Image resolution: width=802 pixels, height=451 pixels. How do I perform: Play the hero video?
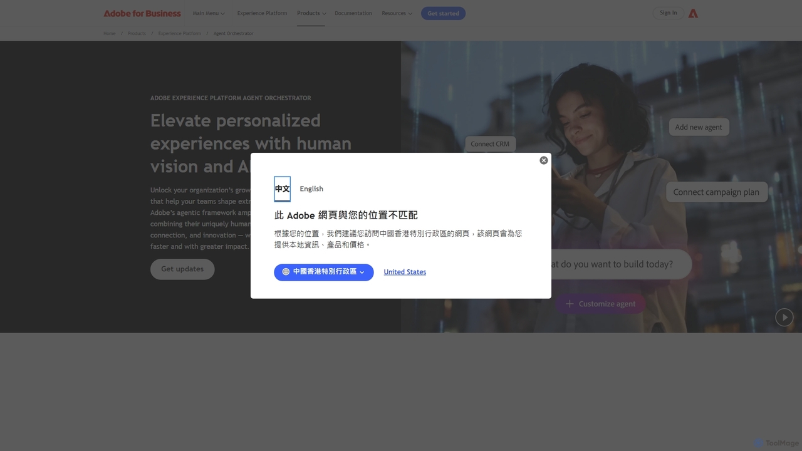[x=784, y=318]
